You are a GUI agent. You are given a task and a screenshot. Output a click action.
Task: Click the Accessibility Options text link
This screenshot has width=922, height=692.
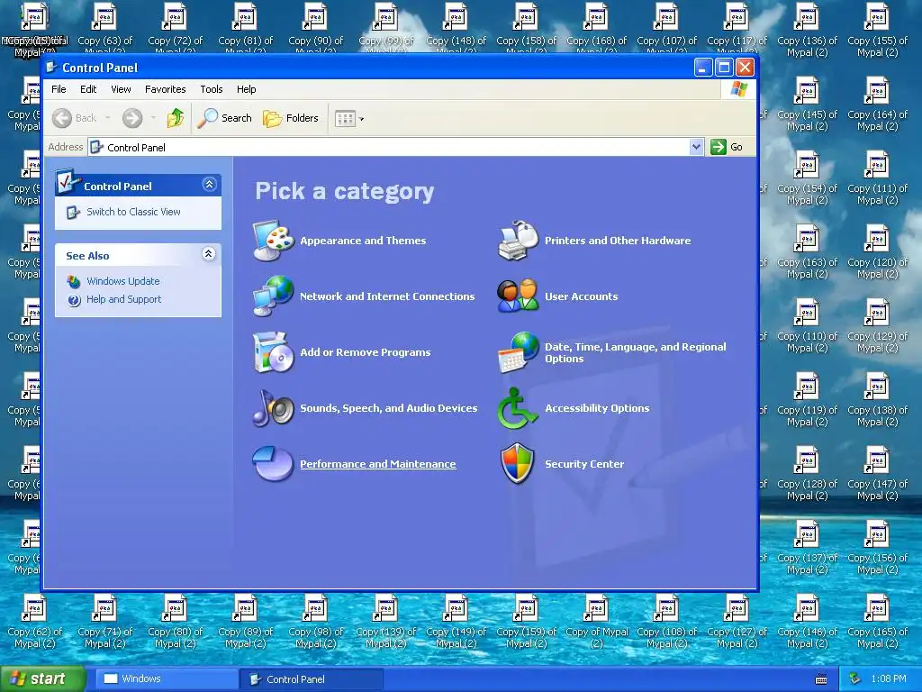[x=597, y=408]
